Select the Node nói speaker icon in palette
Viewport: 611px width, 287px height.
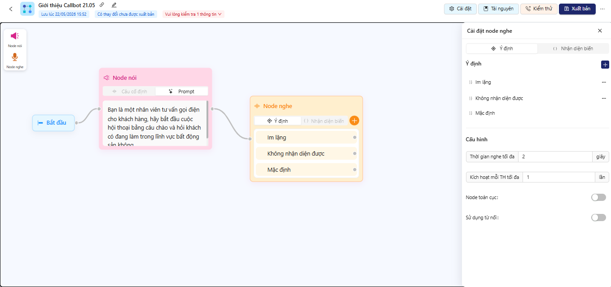tap(15, 36)
